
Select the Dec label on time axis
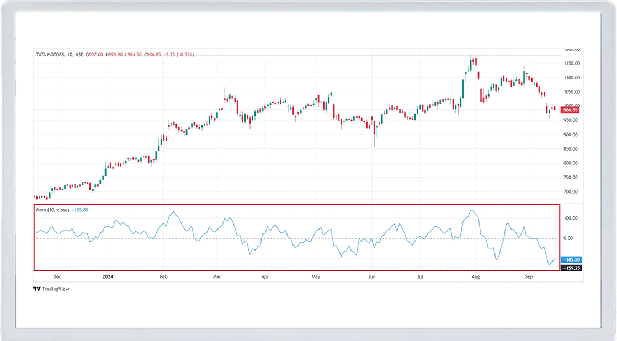click(x=56, y=276)
